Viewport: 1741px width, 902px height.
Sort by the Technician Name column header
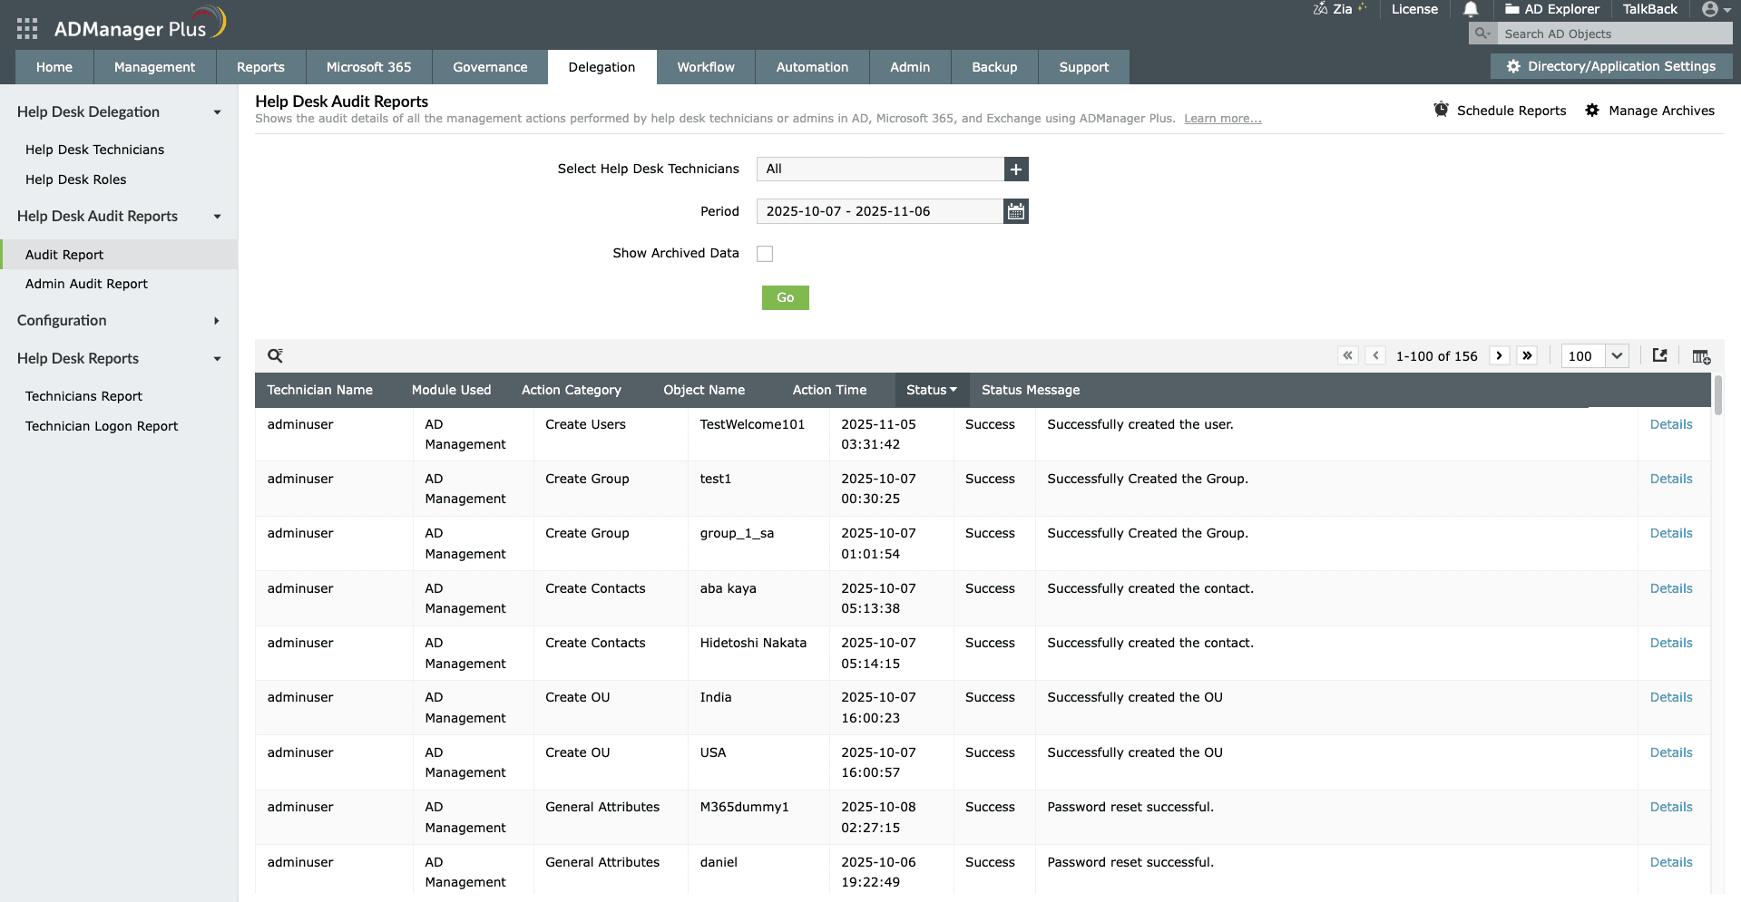pyautogui.click(x=320, y=390)
